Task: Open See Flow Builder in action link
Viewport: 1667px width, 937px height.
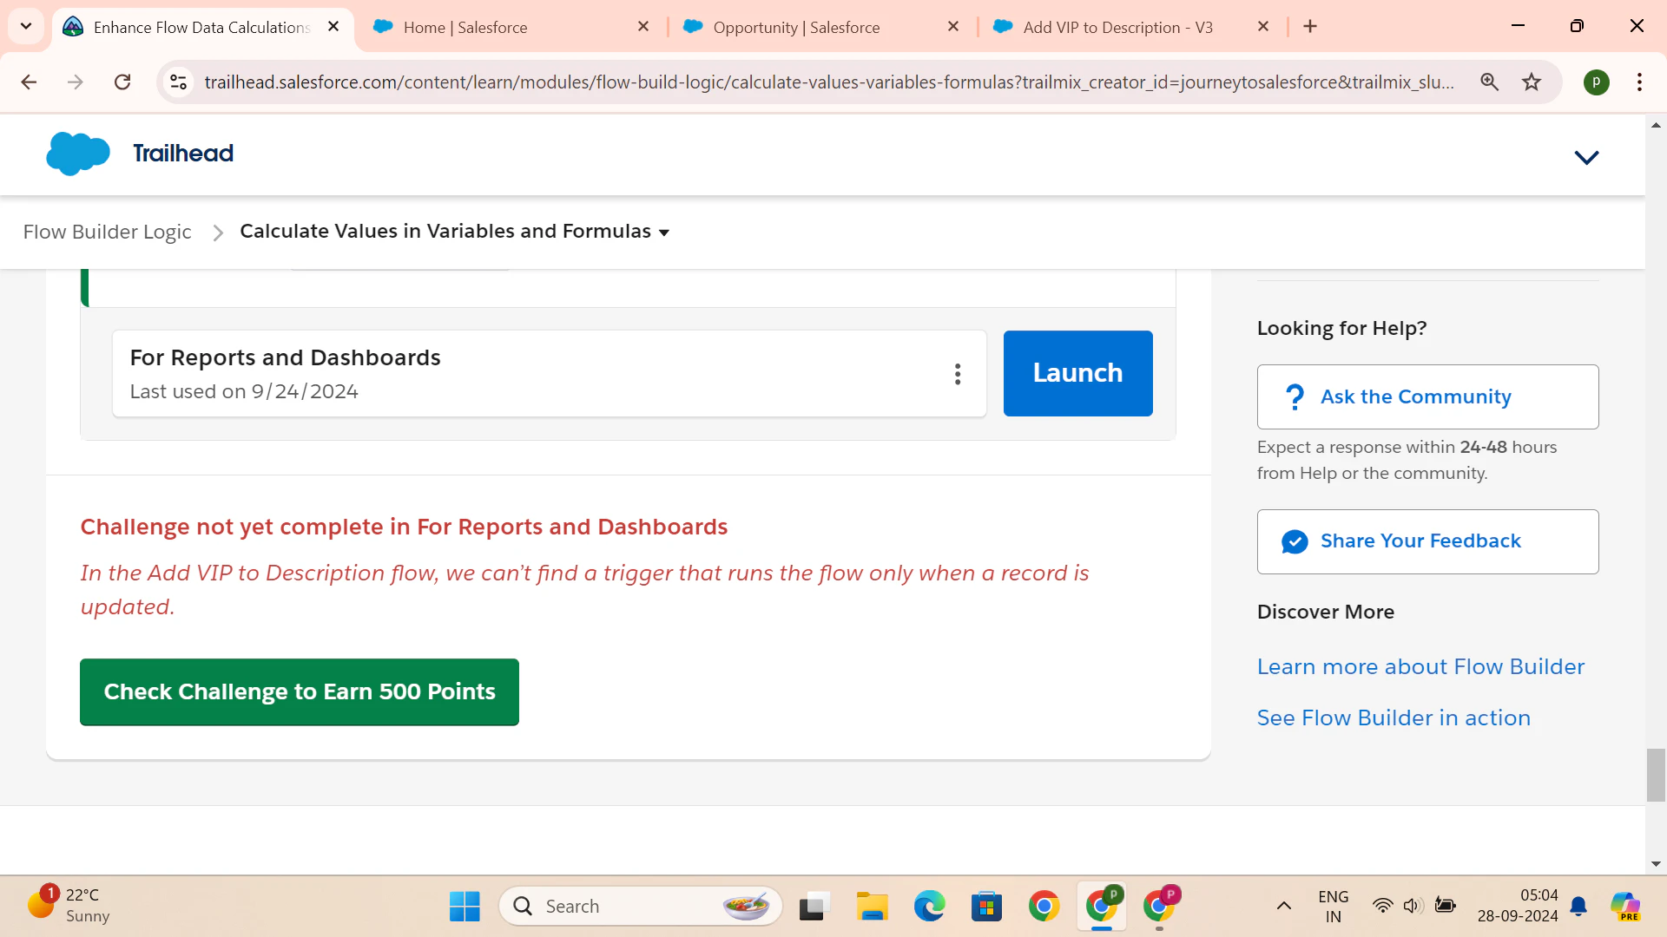Action: click(1394, 717)
